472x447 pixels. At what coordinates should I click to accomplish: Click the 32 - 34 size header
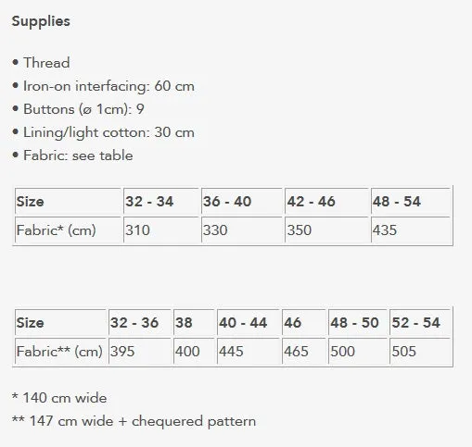160,202
